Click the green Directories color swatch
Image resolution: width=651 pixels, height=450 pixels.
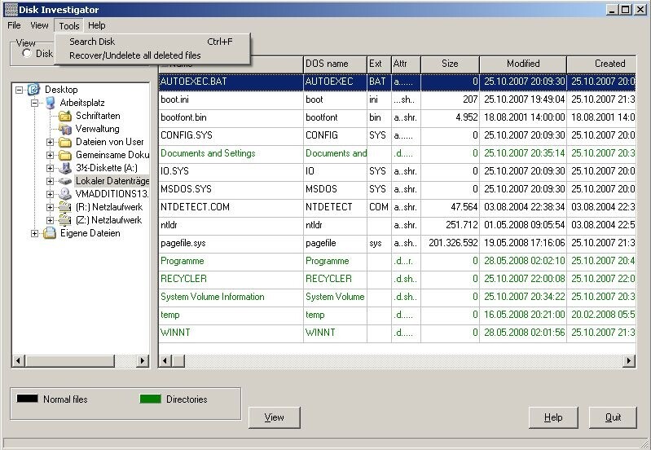(150, 399)
